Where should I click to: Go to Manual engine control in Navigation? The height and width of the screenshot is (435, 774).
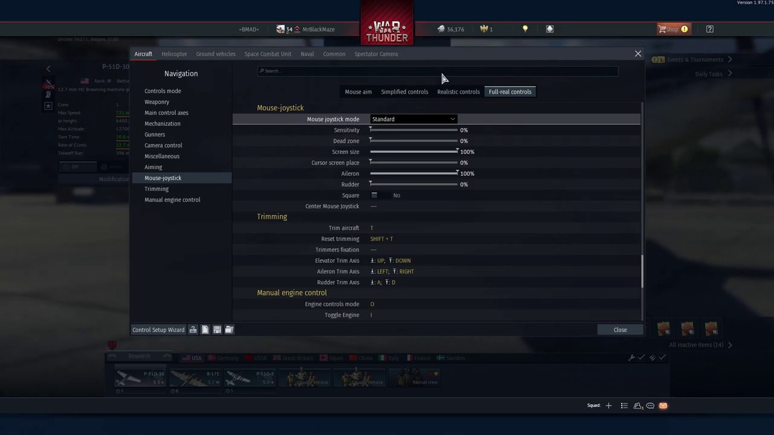coord(172,200)
